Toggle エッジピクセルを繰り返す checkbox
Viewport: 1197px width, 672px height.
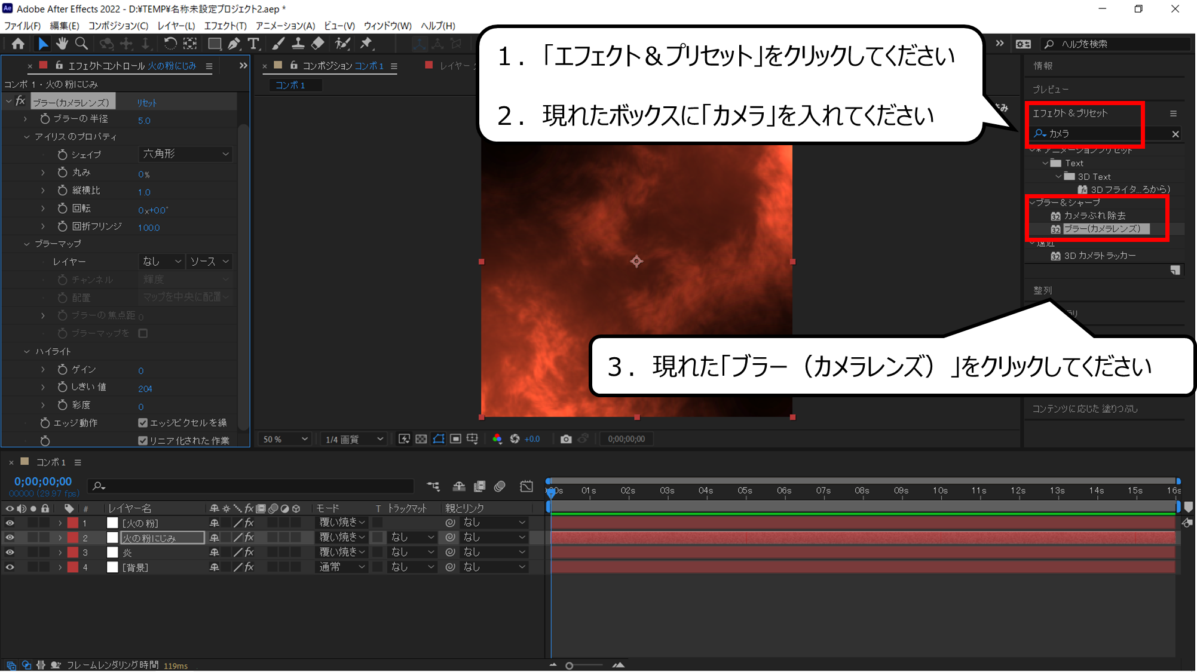143,423
